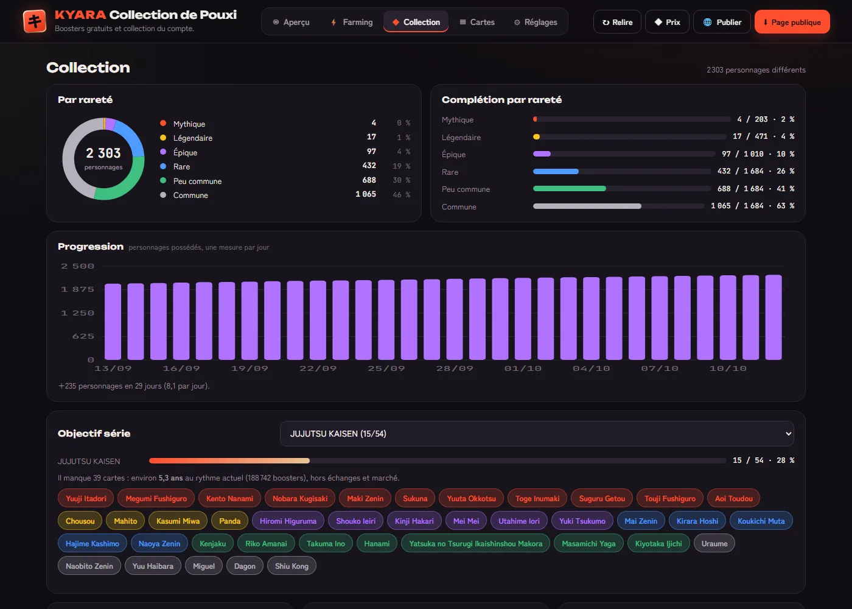Viewport: 852px width, 609px height.
Task: Click the Suguru Getou chip
Action: [x=602, y=499]
